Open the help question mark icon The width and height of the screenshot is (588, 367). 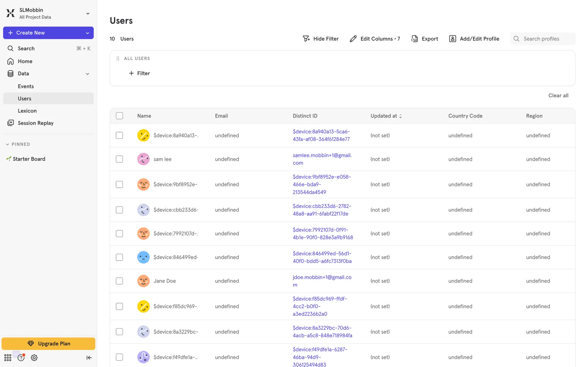[21, 358]
